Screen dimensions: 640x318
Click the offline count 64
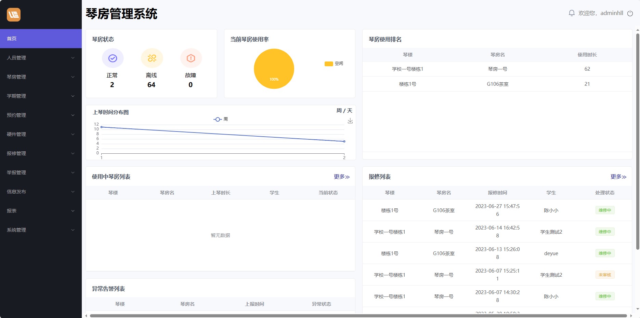point(151,85)
